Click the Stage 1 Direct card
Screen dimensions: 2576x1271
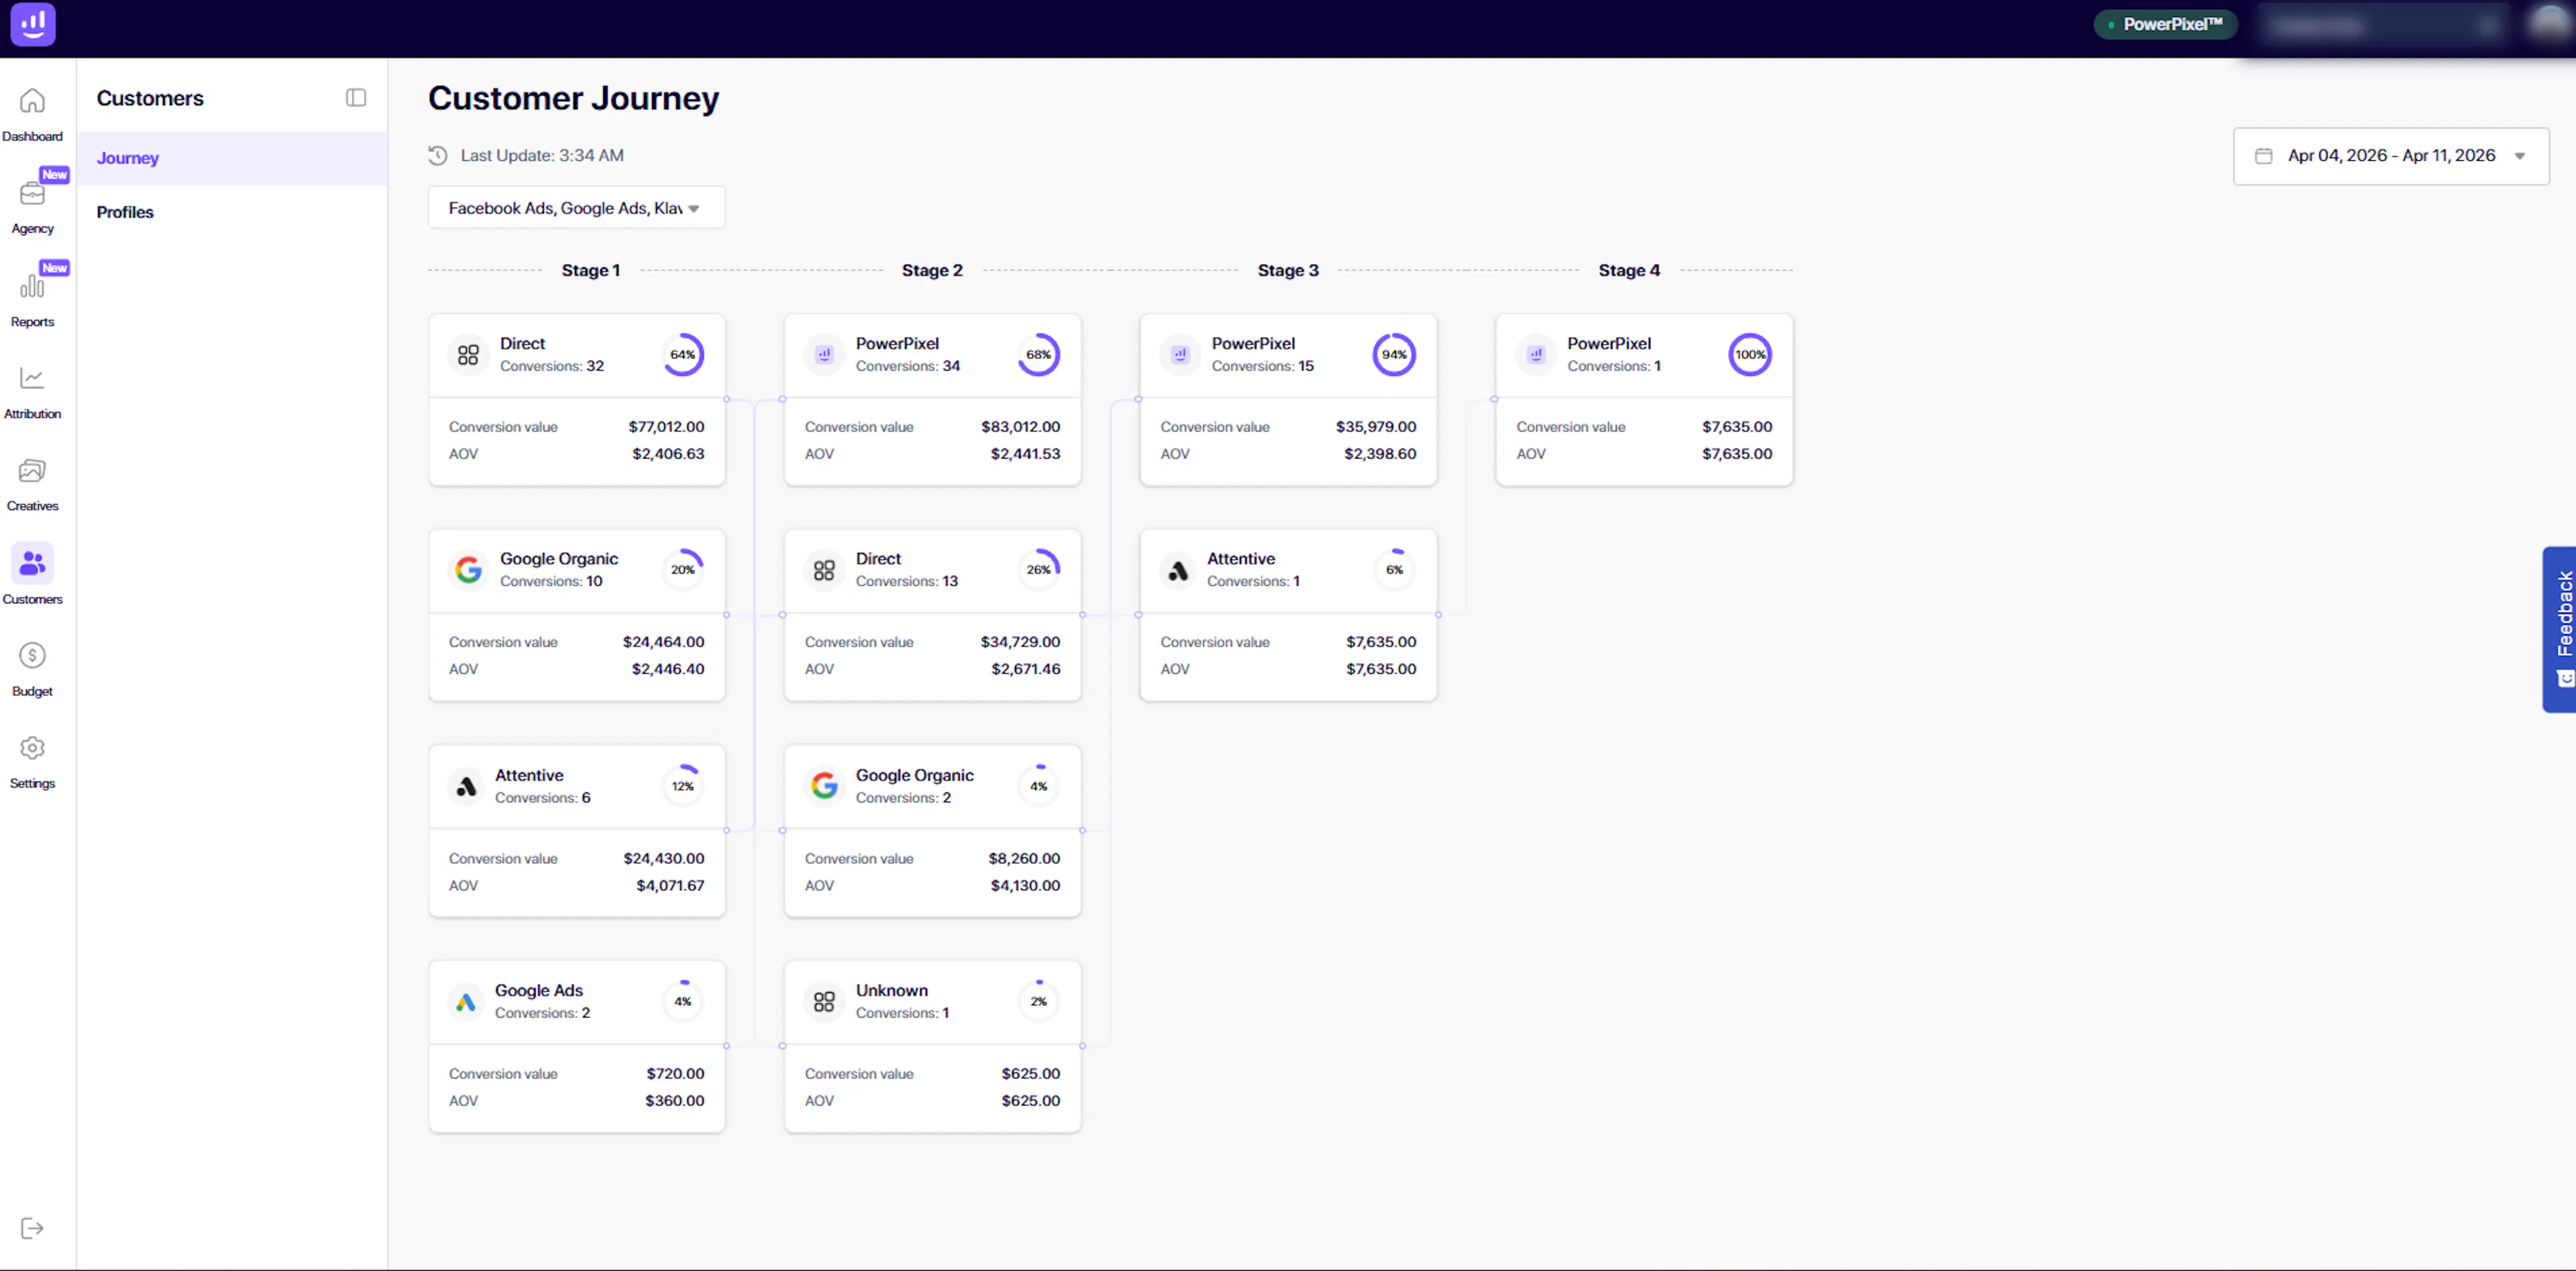[576, 400]
